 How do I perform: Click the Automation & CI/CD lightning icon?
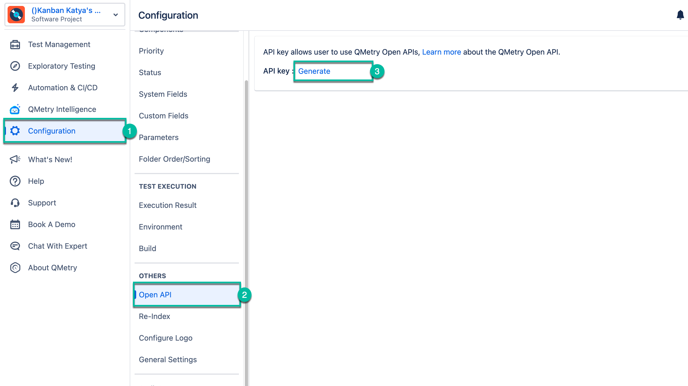(x=15, y=88)
